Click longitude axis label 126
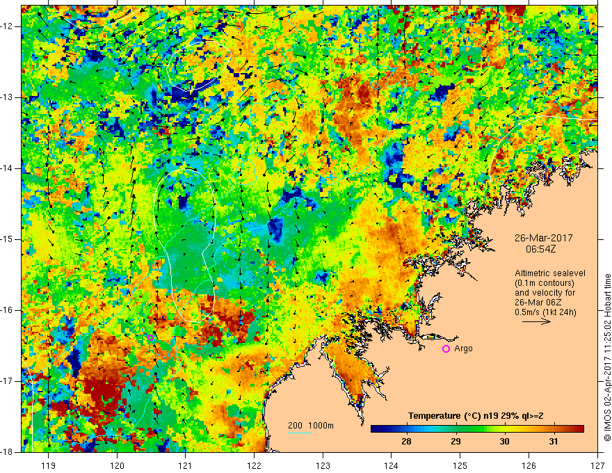 tap(529, 465)
